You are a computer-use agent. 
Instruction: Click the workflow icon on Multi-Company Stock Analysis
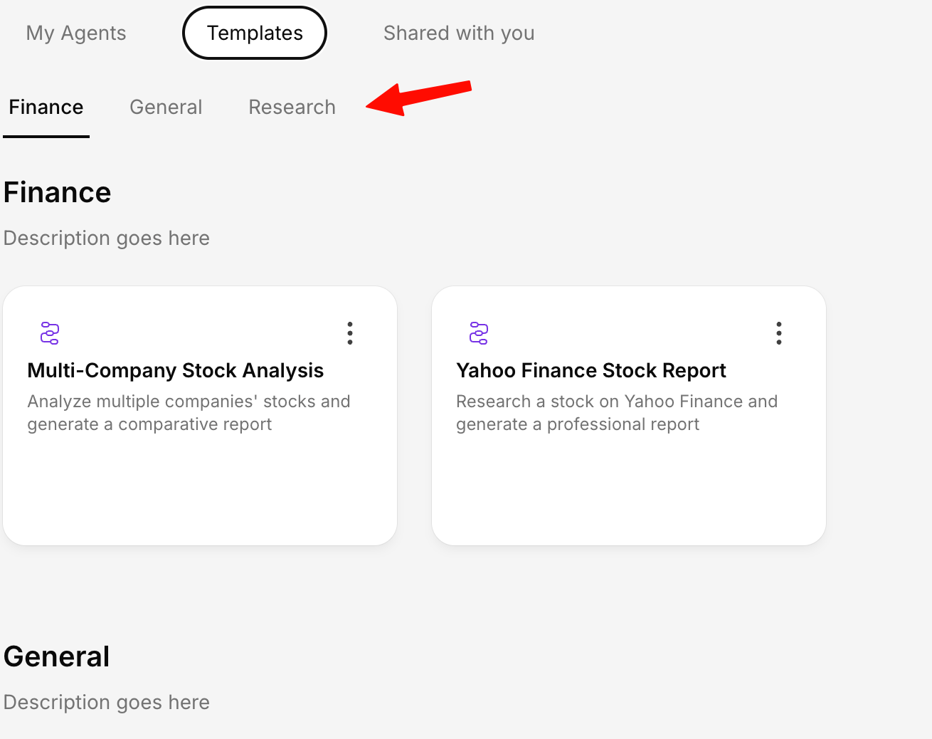50,333
